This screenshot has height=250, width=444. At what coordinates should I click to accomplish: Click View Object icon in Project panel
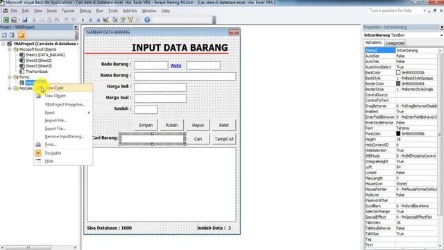[12, 35]
